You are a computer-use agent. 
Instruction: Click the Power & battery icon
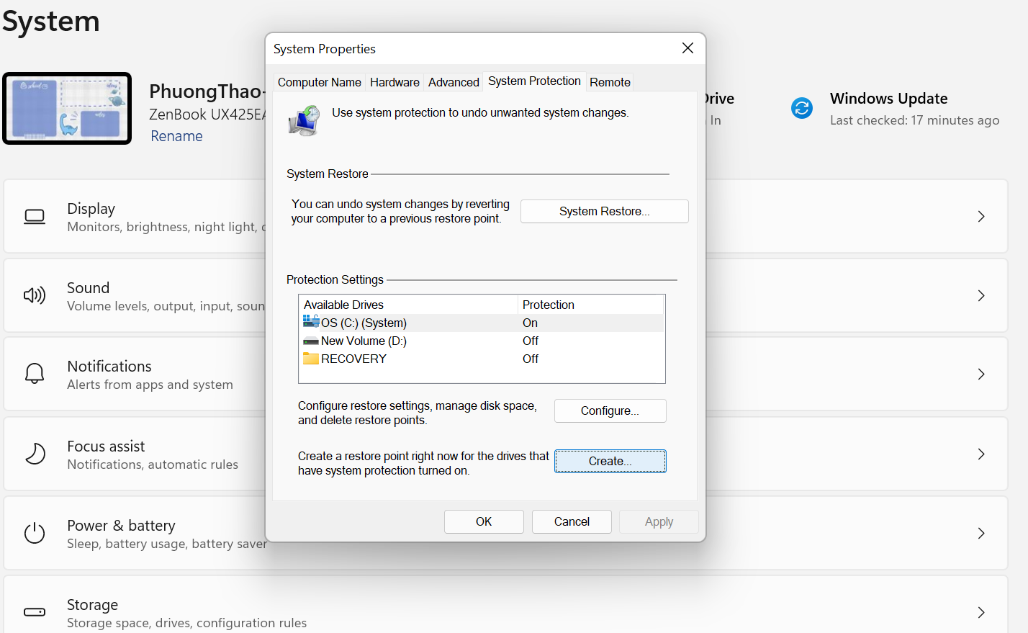pos(35,533)
